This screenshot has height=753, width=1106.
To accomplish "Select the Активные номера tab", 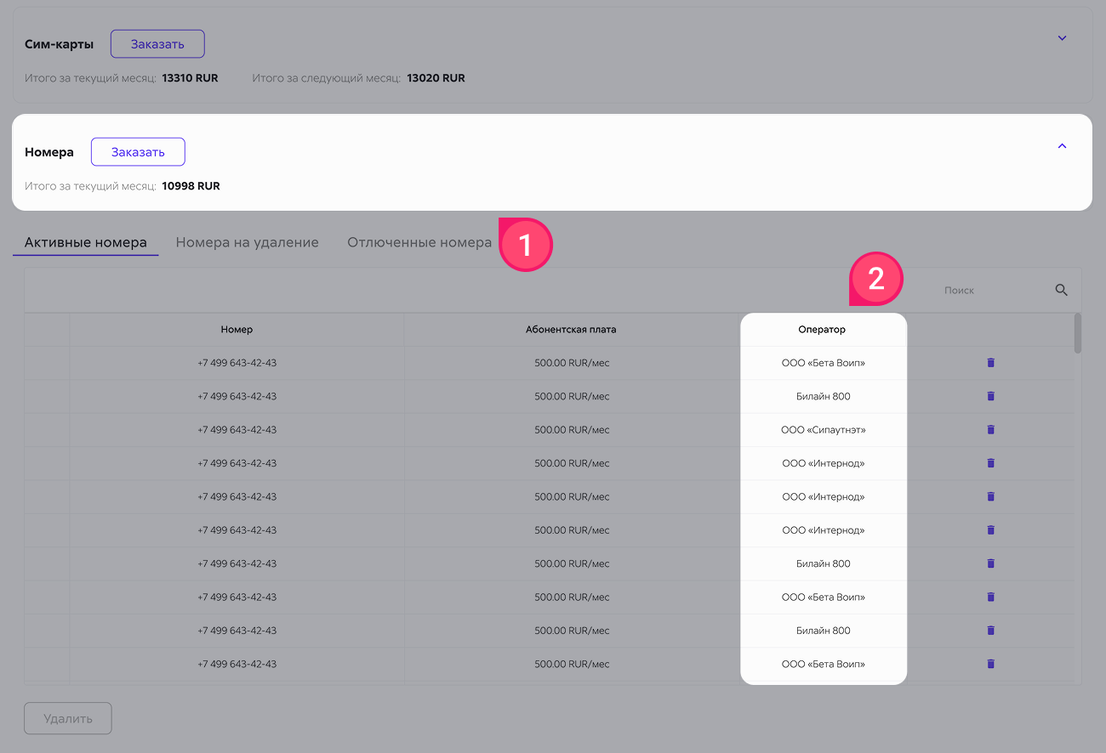I will [85, 242].
